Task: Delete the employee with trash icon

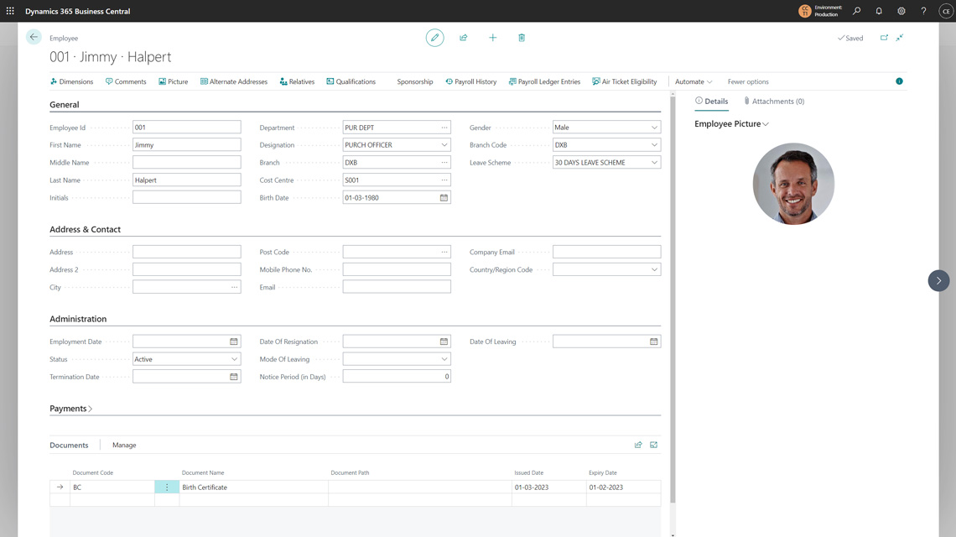Action: [x=522, y=38]
